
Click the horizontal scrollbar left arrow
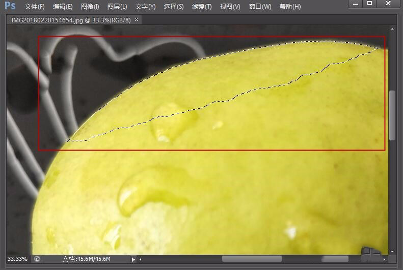point(140,259)
